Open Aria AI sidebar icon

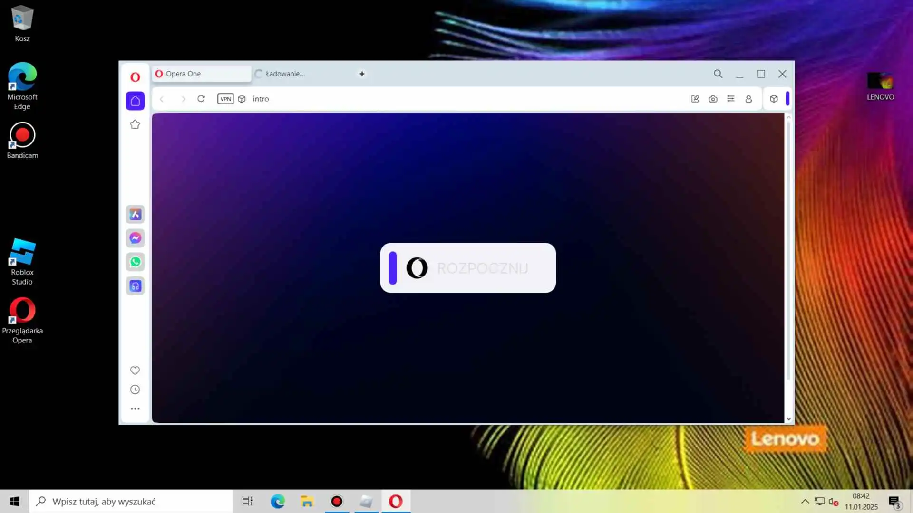coord(135,214)
